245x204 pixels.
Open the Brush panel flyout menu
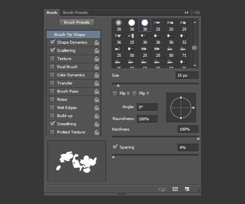coord(197,12)
